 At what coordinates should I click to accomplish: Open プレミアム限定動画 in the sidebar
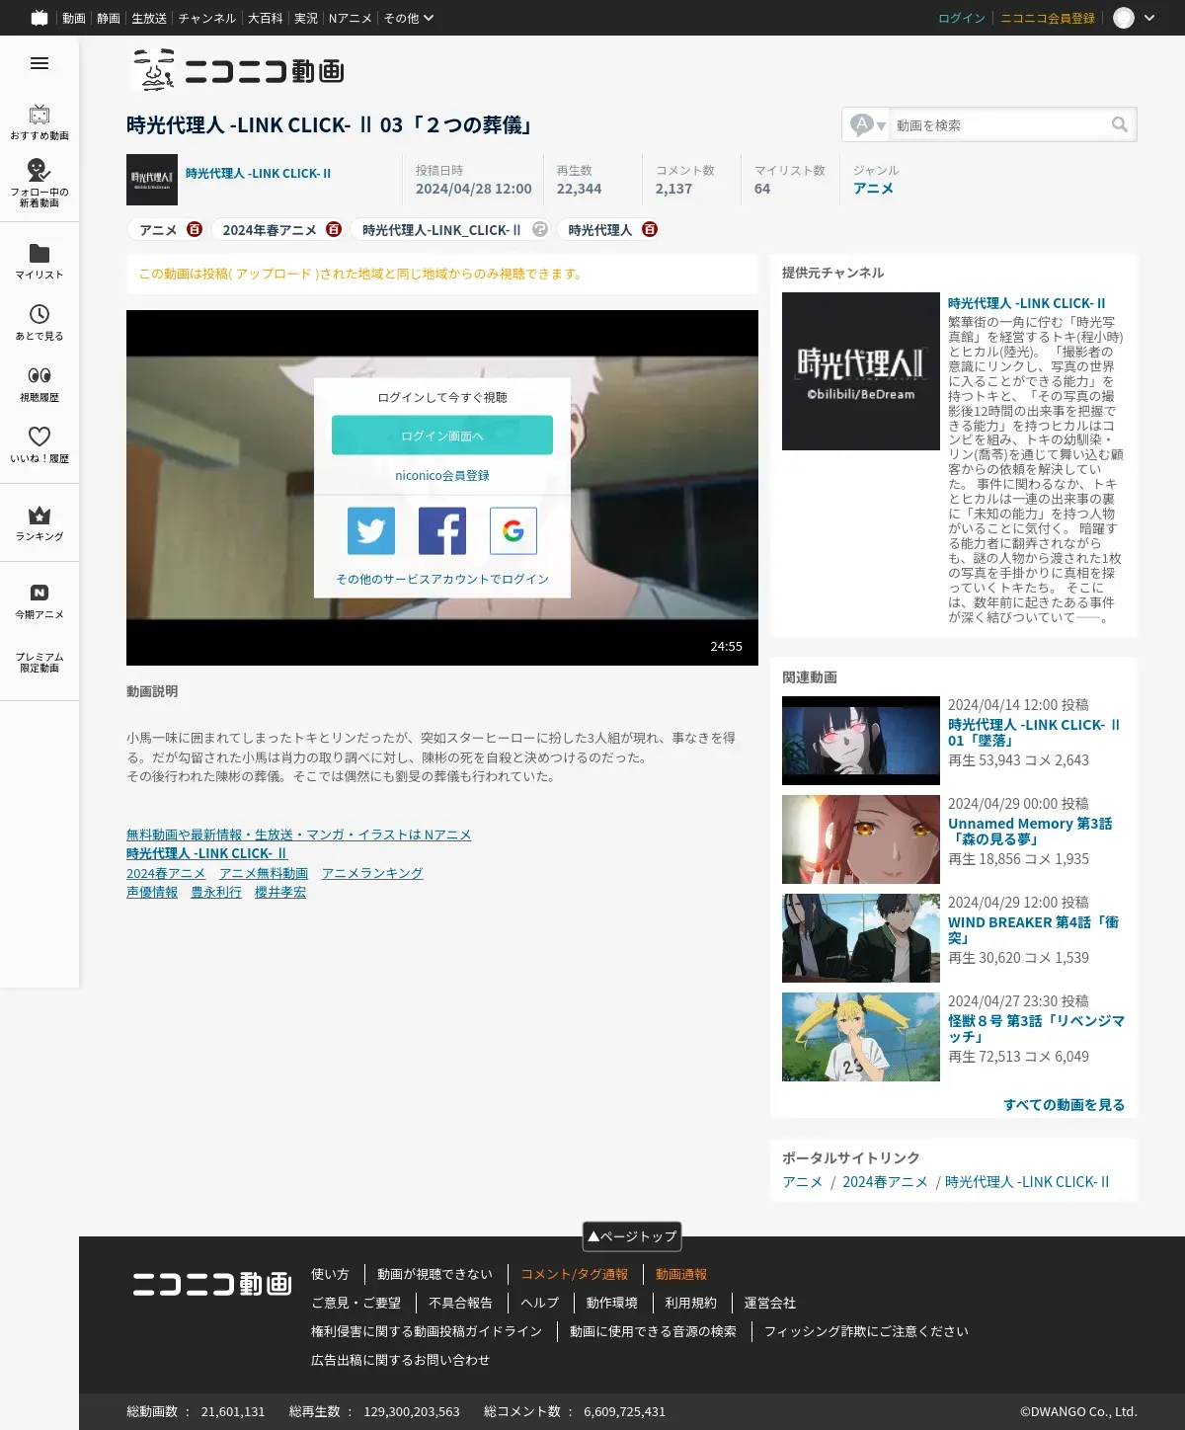pyautogui.click(x=39, y=663)
